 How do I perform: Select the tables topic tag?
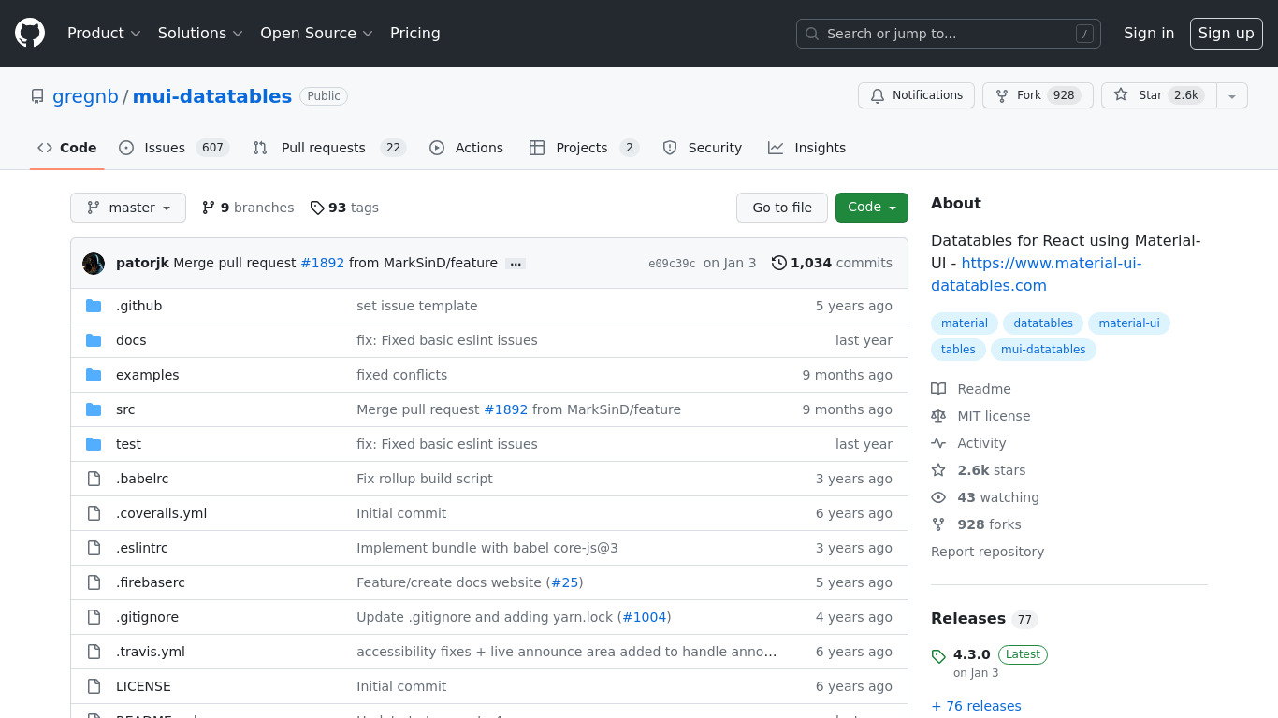958,350
